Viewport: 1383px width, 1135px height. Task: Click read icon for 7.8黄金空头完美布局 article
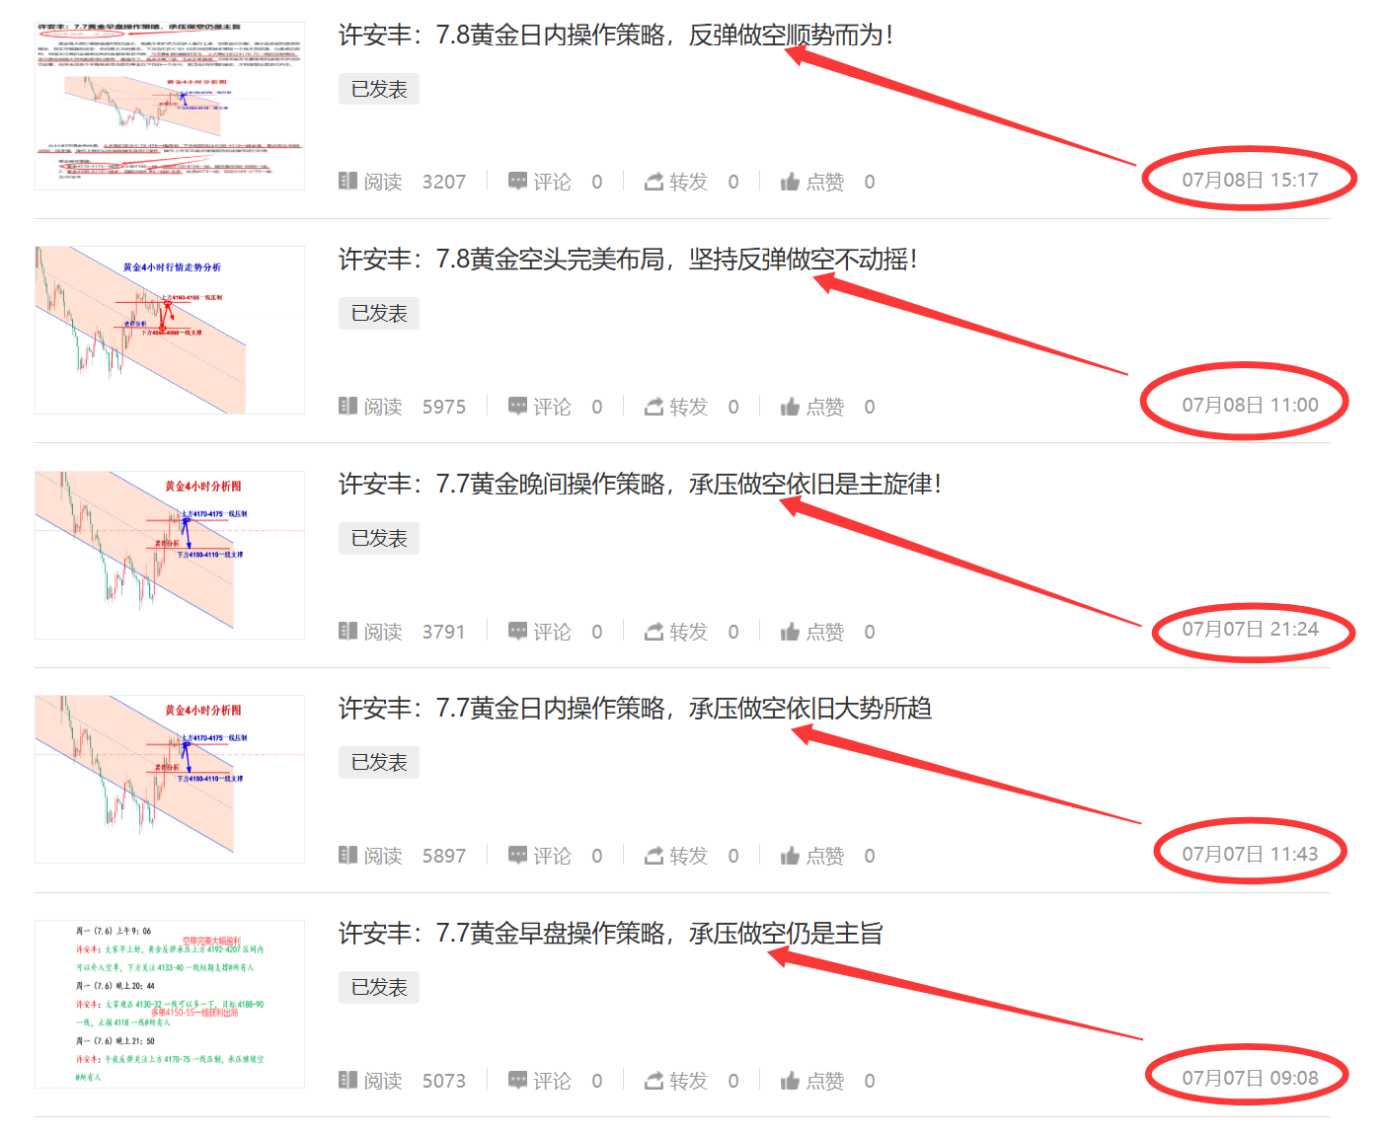click(347, 406)
